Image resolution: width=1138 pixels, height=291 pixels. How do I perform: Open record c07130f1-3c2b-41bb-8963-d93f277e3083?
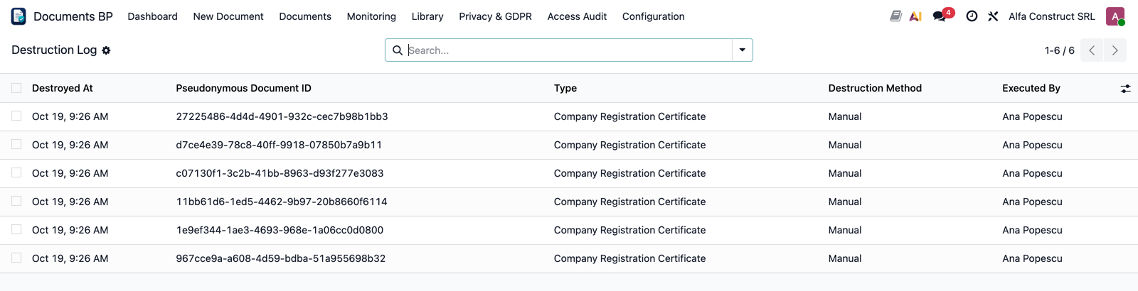(x=280, y=173)
